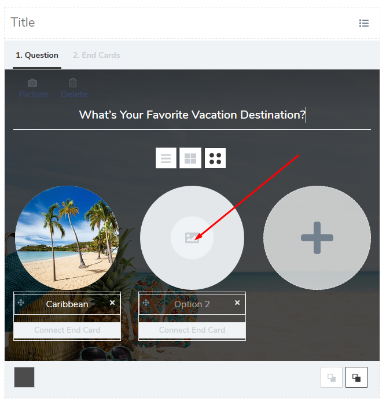Add a new option with plus circle

(x=317, y=238)
